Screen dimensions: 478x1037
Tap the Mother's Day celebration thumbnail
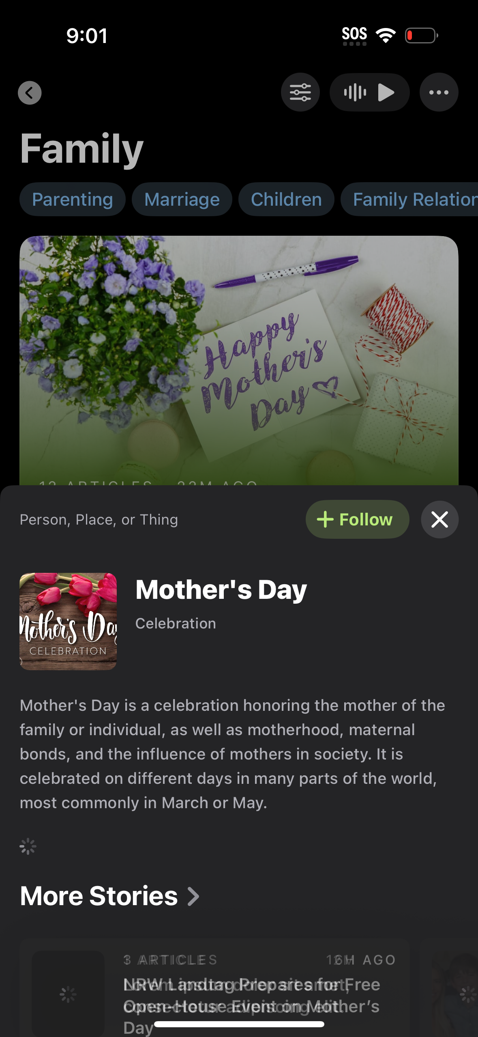click(68, 621)
